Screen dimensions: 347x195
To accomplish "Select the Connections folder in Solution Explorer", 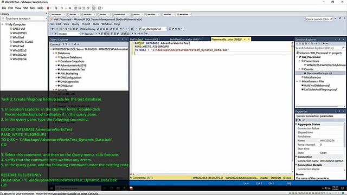I will 311,61.
